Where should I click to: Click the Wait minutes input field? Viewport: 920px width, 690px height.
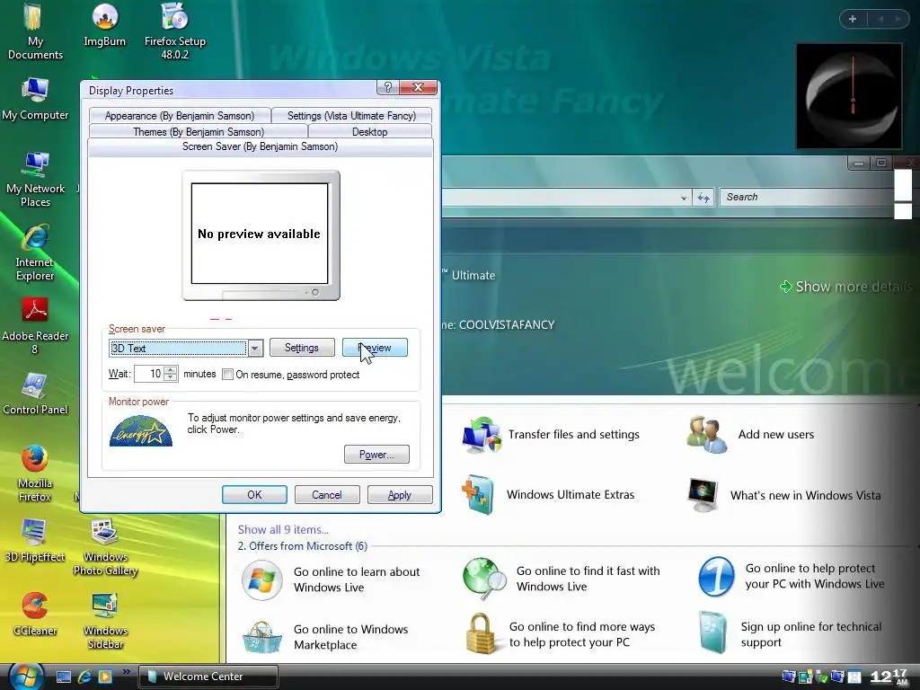(x=148, y=374)
